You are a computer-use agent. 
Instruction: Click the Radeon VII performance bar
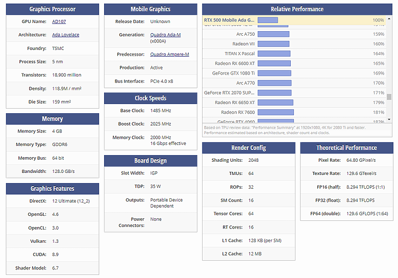(x=273, y=44)
